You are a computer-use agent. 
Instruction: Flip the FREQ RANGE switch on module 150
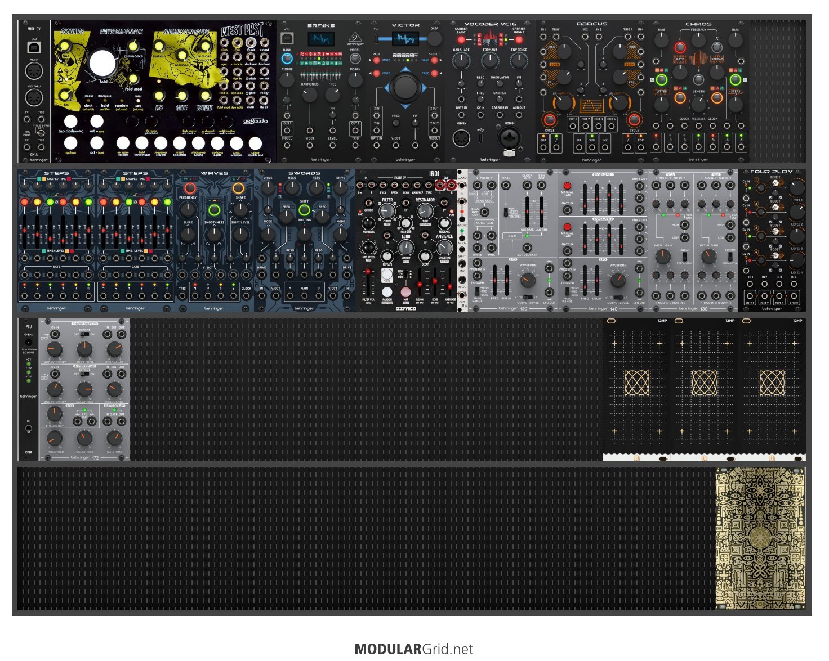(478, 291)
